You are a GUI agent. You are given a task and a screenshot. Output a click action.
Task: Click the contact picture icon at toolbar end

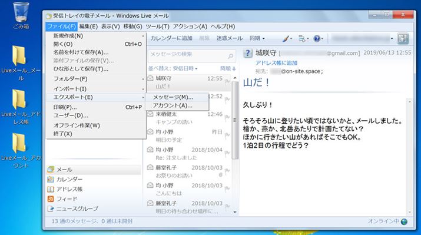(x=403, y=39)
